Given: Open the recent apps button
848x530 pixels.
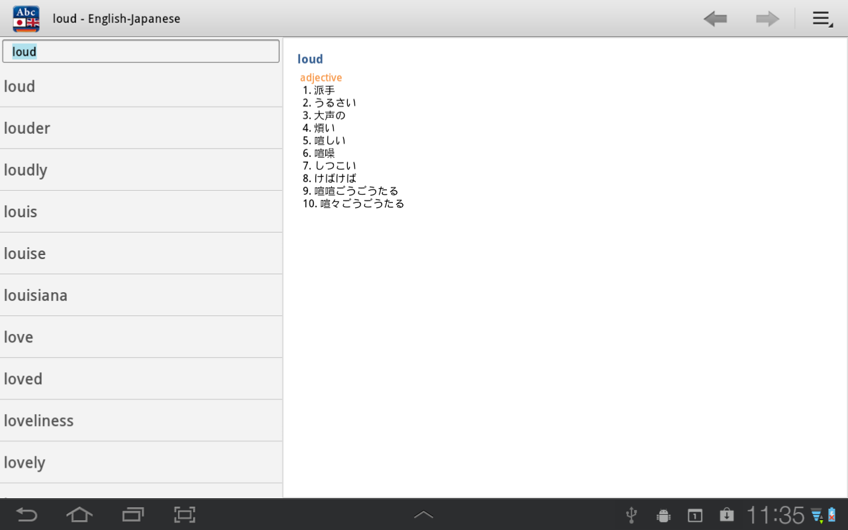Looking at the screenshot, I should pos(133,514).
